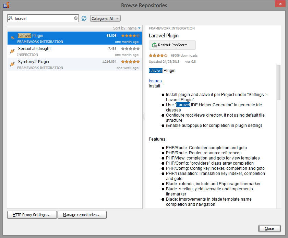
Task: Click "Blade: extends, include and Php usage" line
Action: coord(213,184)
